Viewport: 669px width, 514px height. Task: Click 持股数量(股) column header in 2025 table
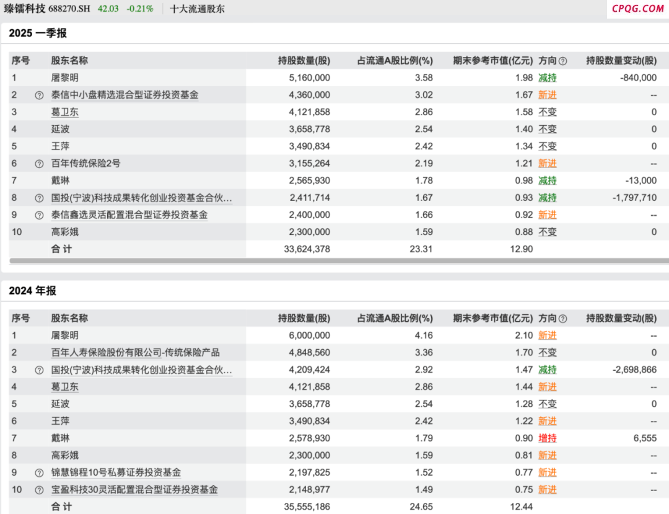click(304, 61)
